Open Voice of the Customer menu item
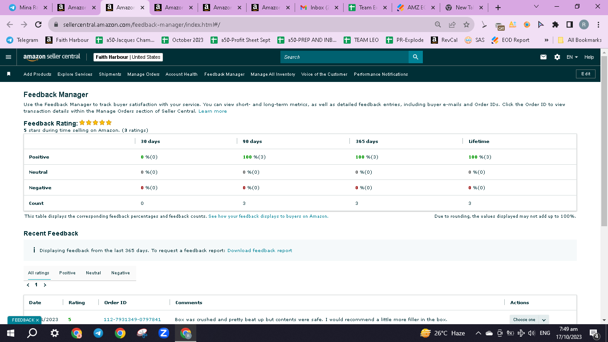Screen dimensions: 608x342 click(x=324, y=74)
